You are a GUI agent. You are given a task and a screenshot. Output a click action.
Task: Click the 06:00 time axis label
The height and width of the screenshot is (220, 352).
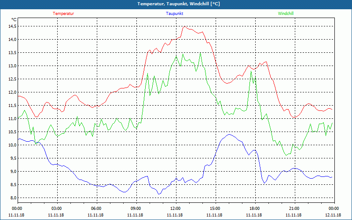[x=97, y=208]
